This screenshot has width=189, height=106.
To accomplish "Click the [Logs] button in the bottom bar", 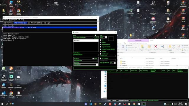I will (109, 100).
